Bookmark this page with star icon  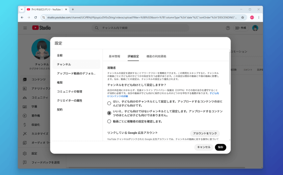tap(243, 17)
